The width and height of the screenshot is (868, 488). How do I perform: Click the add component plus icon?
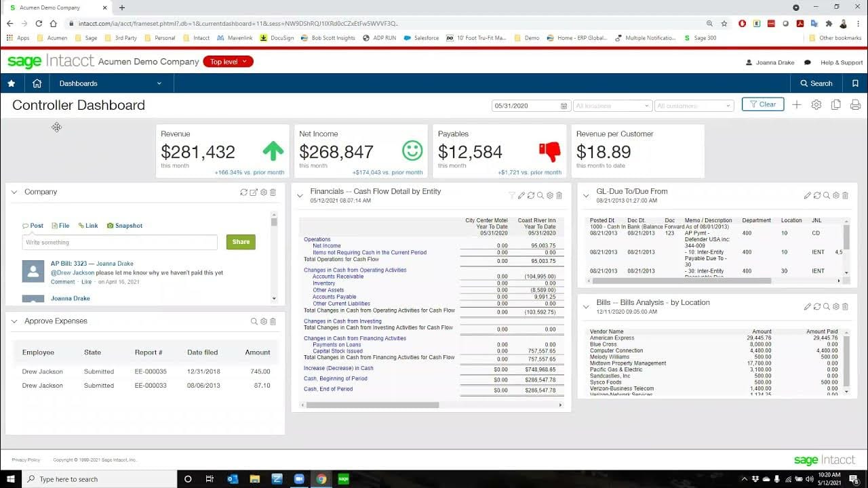[797, 104]
